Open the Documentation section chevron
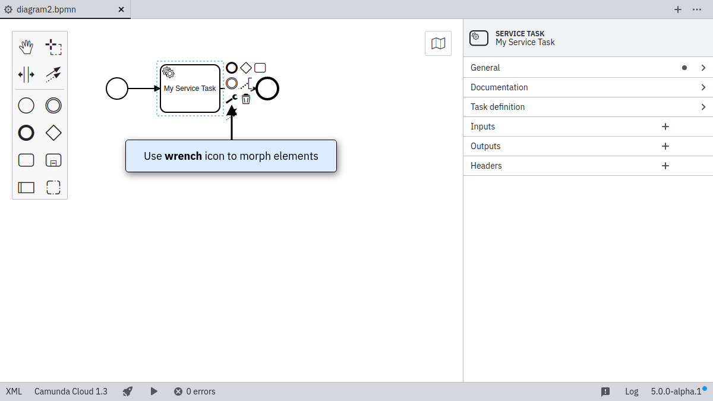The image size is (713, 401). pos(703,87)
